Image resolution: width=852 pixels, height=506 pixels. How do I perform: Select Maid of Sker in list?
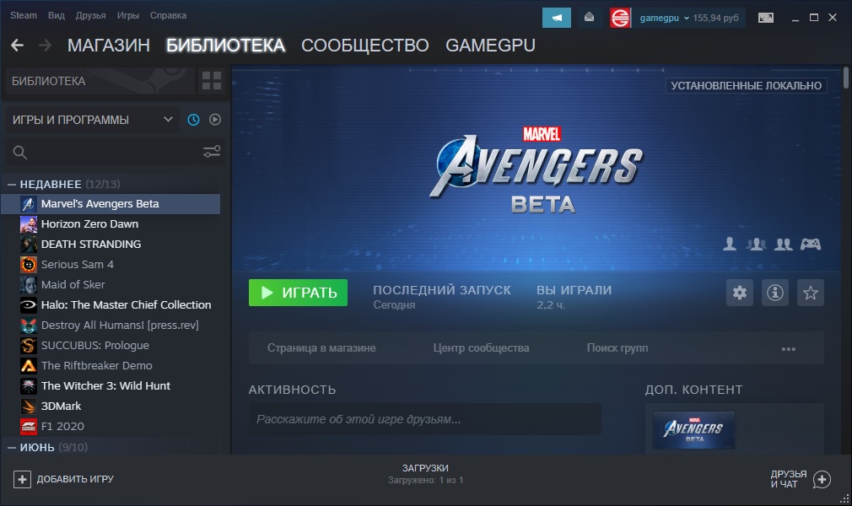(111, 284)
